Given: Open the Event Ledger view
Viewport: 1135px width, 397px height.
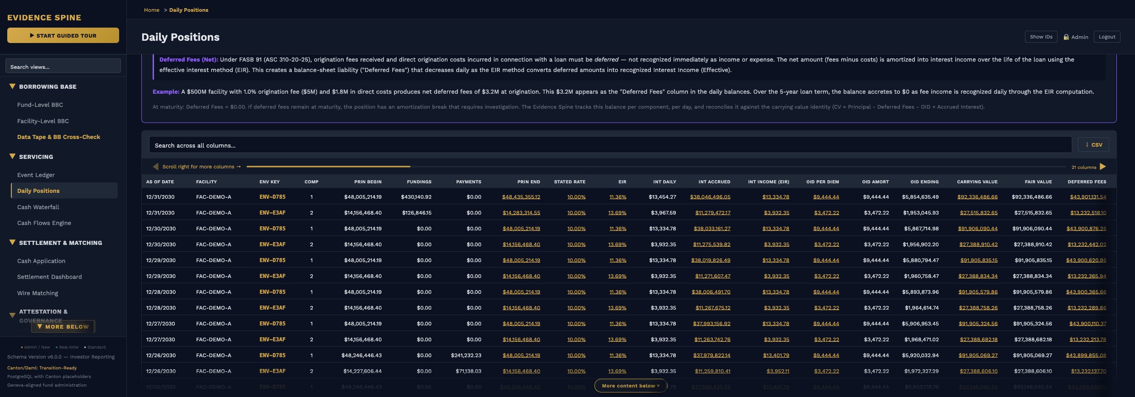Looking at the screenshot, I should click(x=36, y=175).
